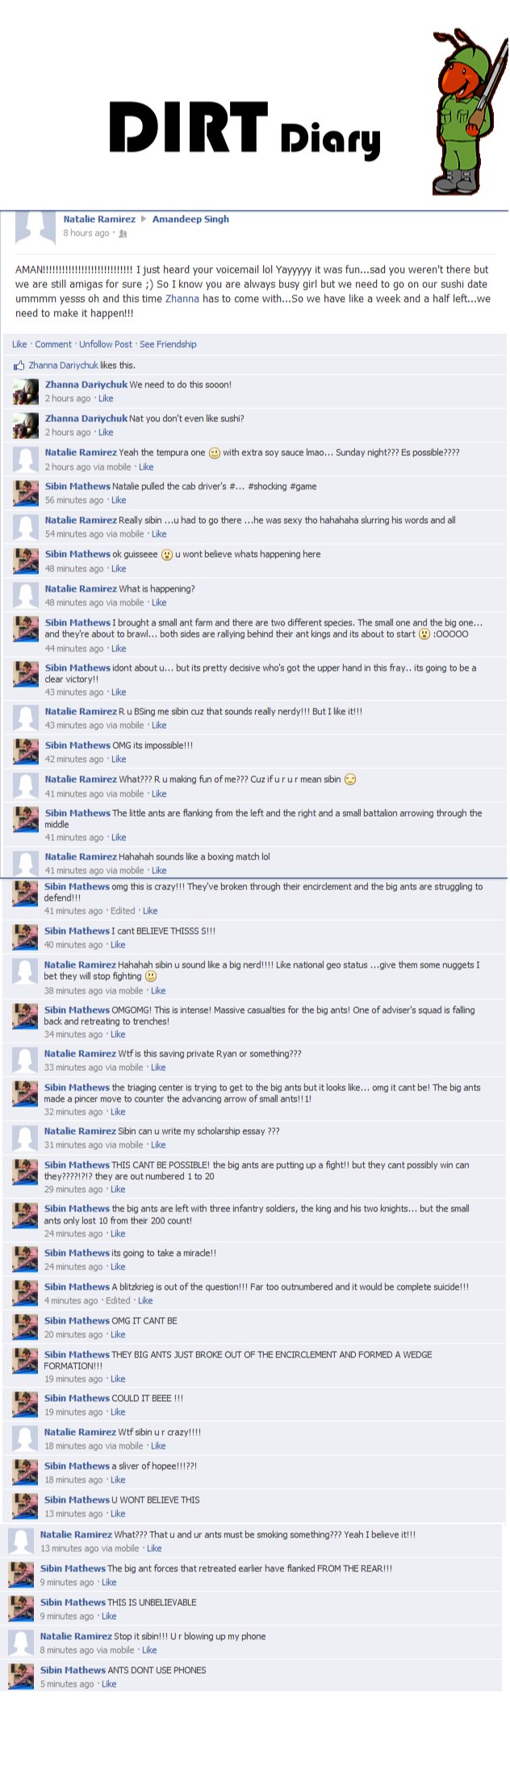Screen dimensions: 510x1769
Task: Click the friends audience icon next to 8 hours ago
Action: 123,234
